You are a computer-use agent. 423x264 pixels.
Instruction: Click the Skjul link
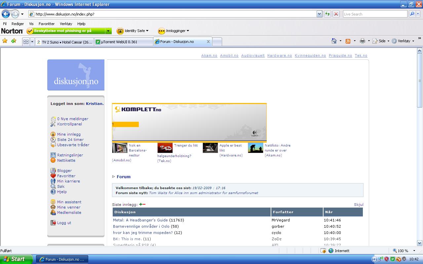(359, 205)
